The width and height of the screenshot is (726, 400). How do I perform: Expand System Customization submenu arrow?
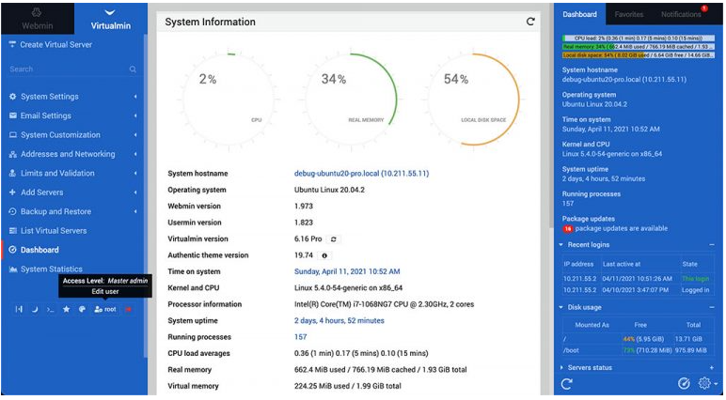click(x=135, y=135)
